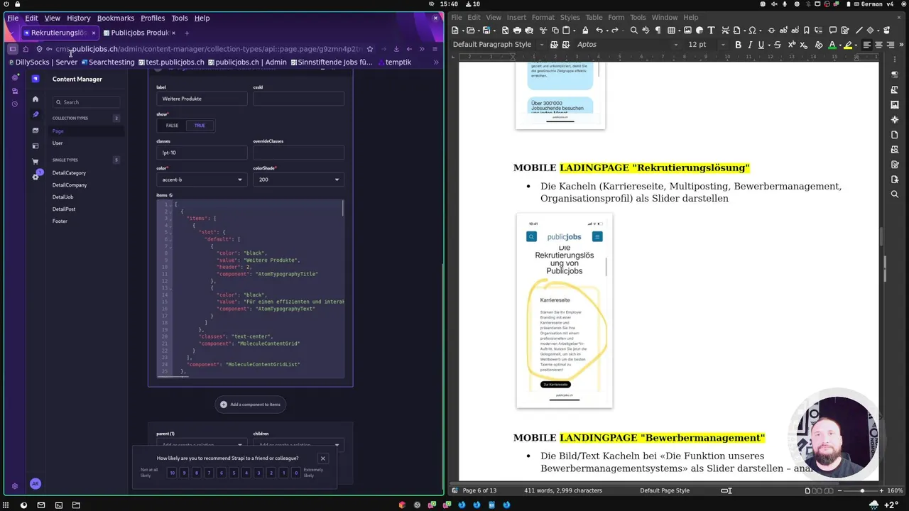Image resolution: width=909 pixels, height=511 pixels.
Task: Open font name Aptos dropdown arrow
Action: coord(676,45)
